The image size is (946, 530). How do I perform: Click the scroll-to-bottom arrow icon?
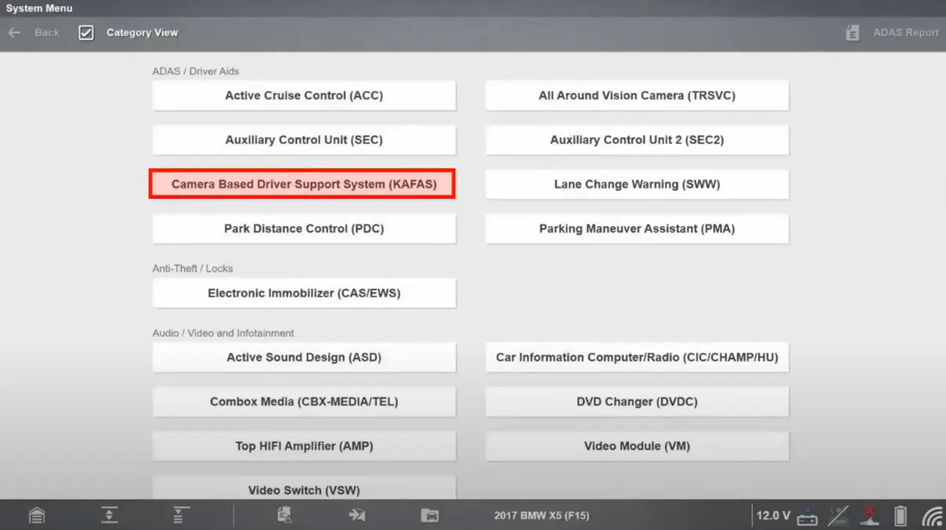click(x=109, y=515)
